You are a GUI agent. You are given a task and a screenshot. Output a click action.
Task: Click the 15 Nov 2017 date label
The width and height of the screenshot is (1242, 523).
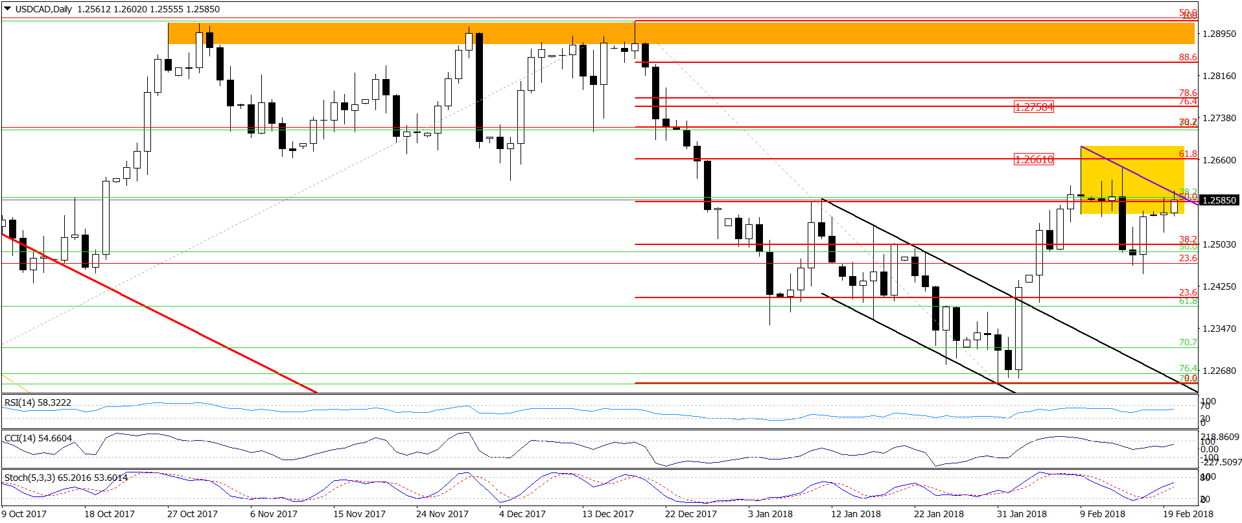point(359,514)
